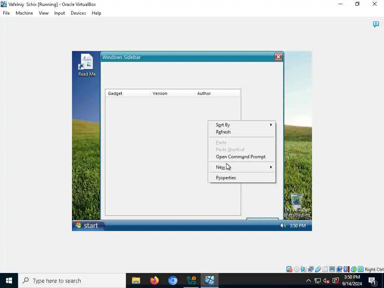Click the host search box
384x288 pixels.
tap(72, 280)
